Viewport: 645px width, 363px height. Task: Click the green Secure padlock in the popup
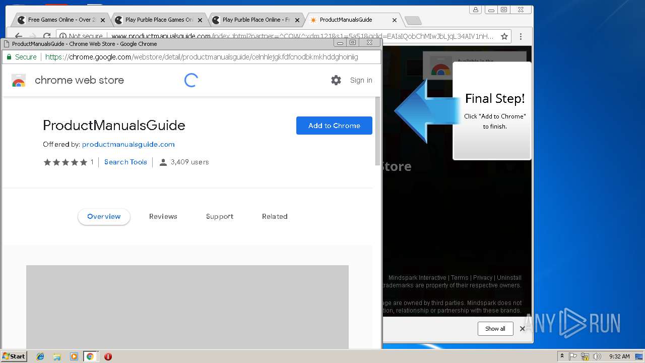(x=9, y=57)
